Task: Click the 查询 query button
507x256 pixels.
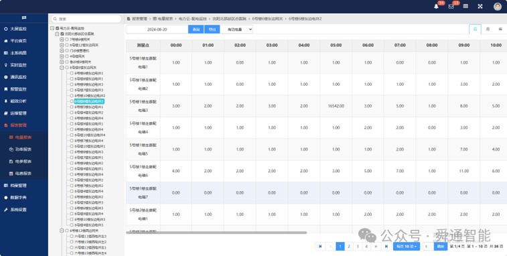Action: [196, 29]
